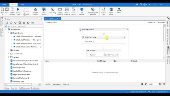Click designer zoom magnifier icon
This screenshot has height=96, width=170.
[146, 84]
